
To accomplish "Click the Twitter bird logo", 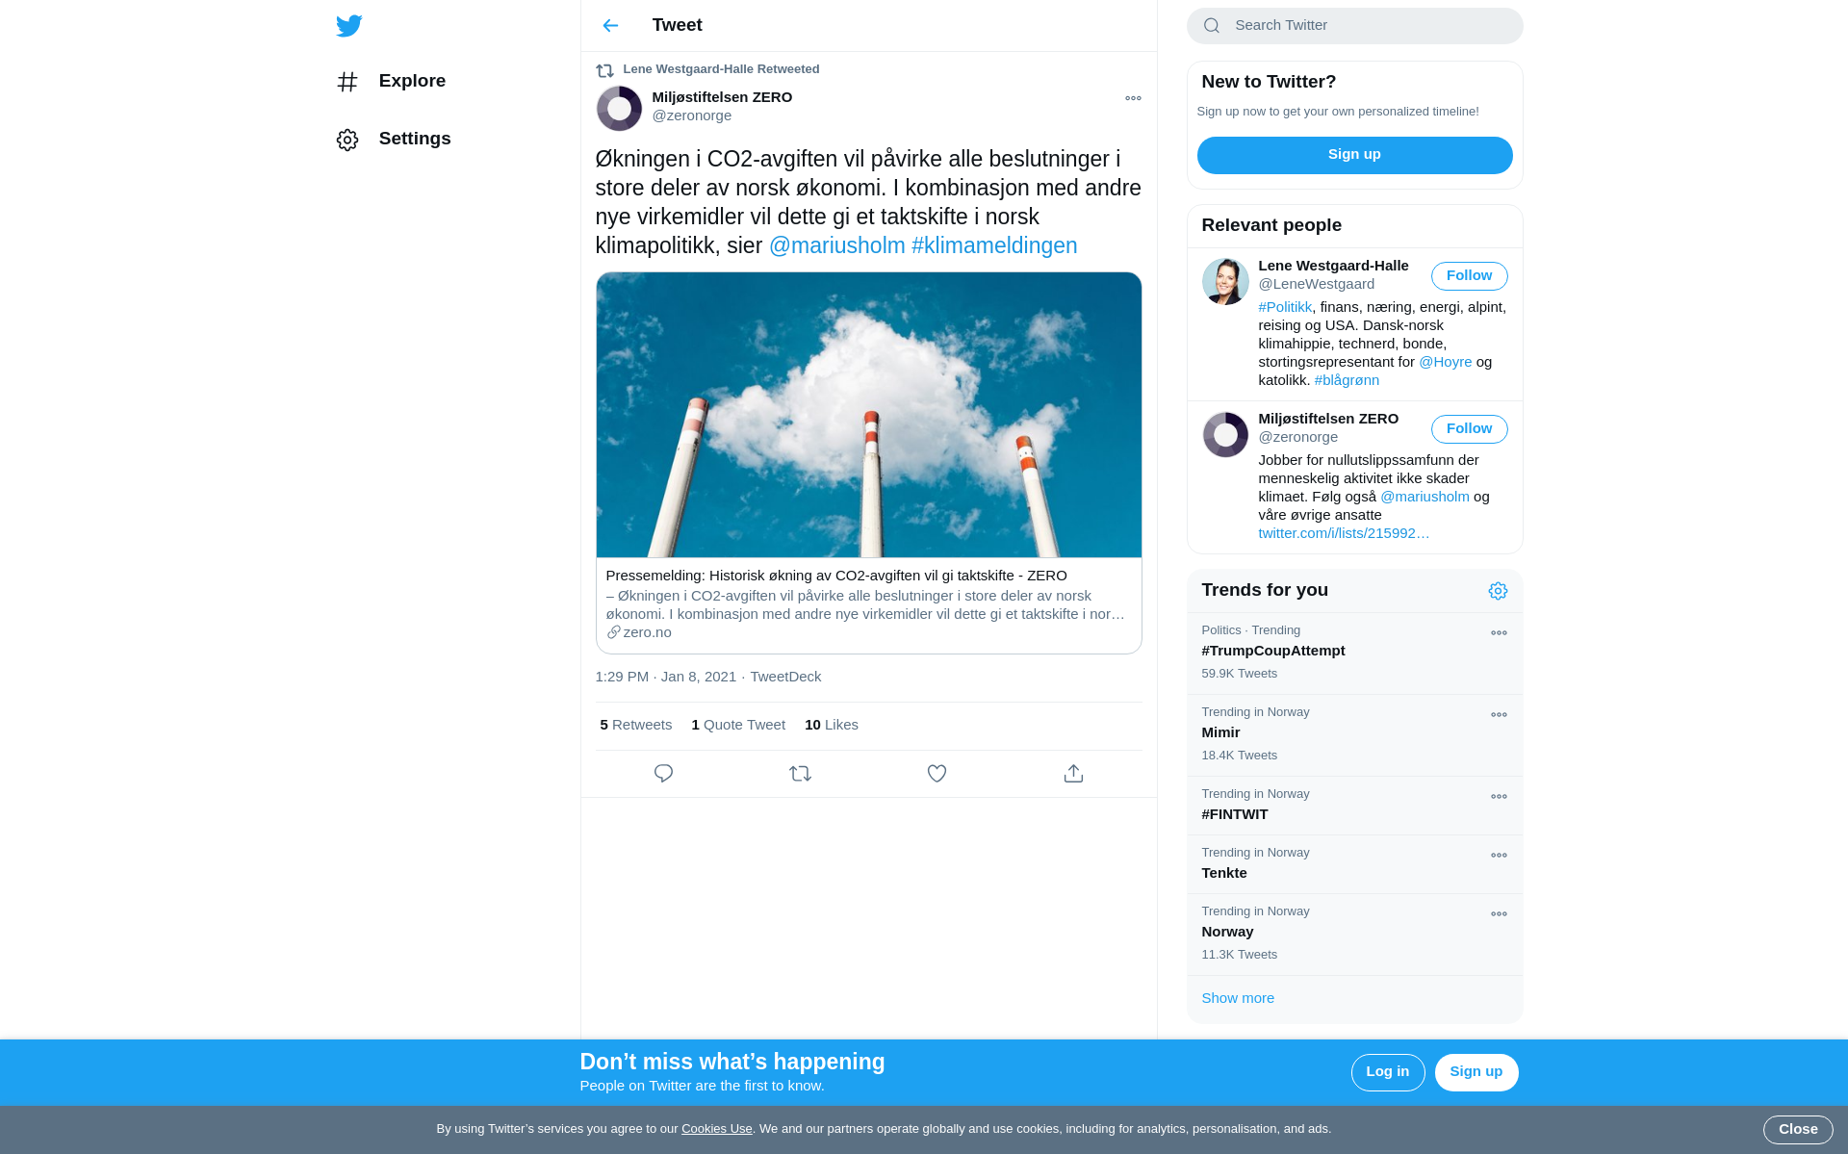I will coord(348,25).
